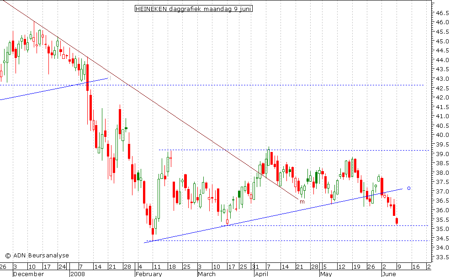Click the 36.0 price axis value

pos(442,210)
